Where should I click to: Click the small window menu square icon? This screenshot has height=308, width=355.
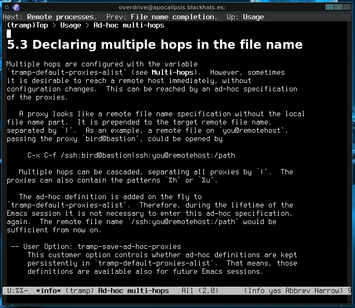(7, 7)
